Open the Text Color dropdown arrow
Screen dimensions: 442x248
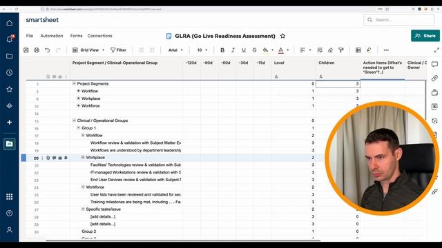pyautogui.click(x=288, y=50)
